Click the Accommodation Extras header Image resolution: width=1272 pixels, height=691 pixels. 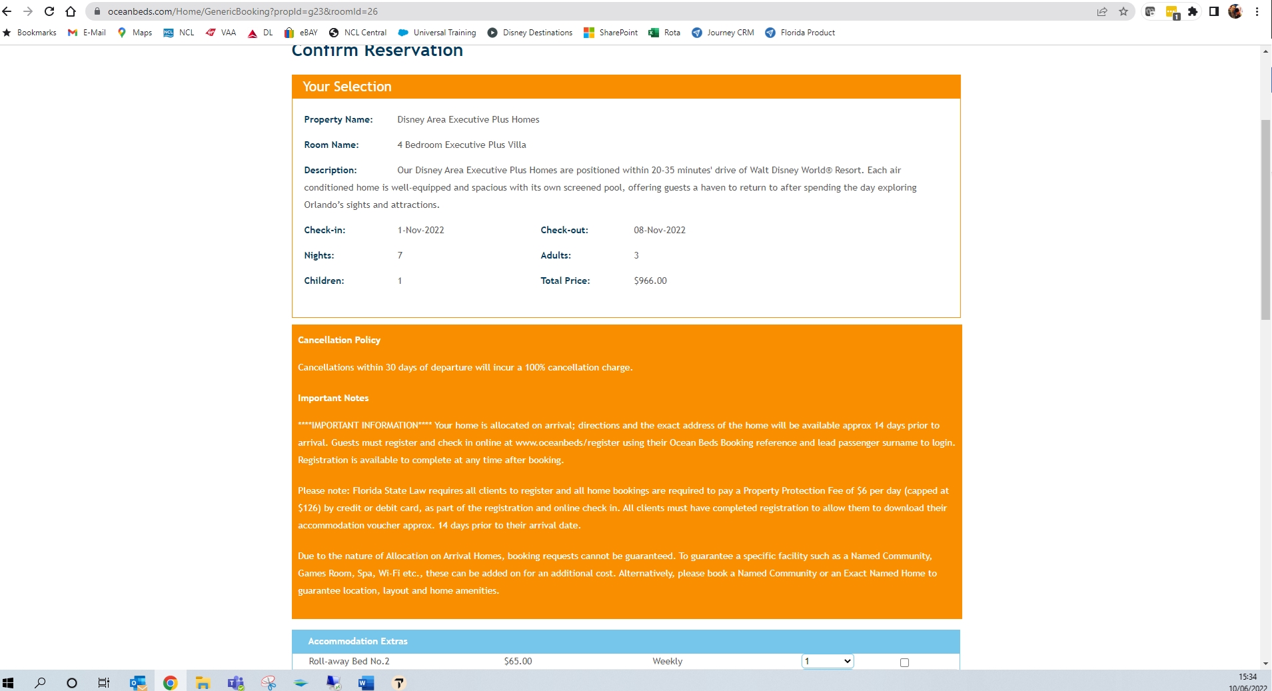[x=358, y=642]
